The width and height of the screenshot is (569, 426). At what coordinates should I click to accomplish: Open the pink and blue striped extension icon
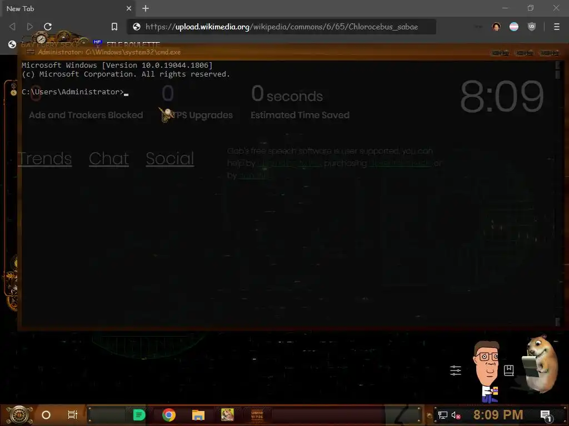coord(514,27)
